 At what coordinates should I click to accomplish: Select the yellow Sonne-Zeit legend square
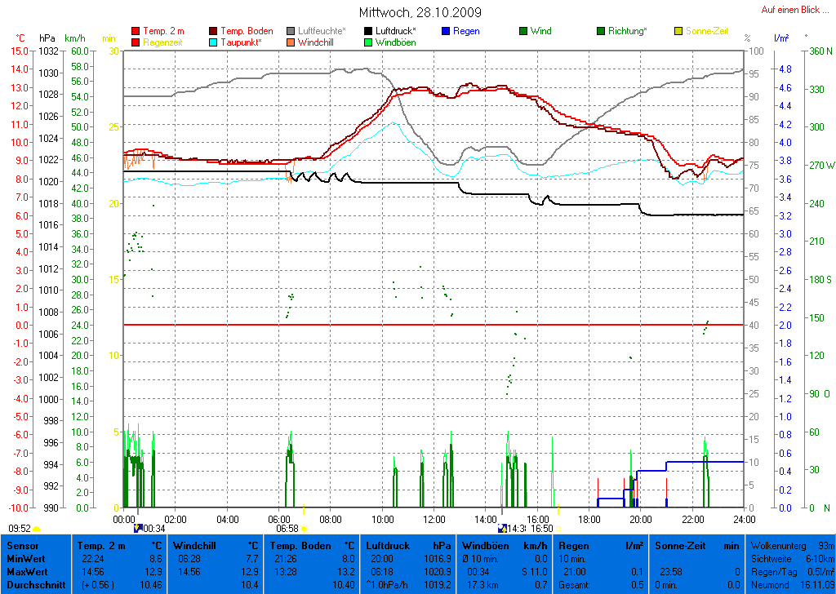coord(678,31)
